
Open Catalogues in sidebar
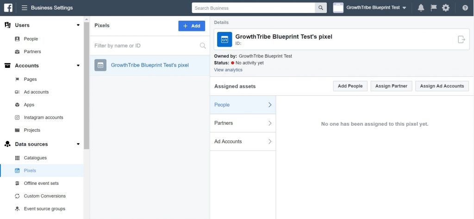(x=35, y=158)
